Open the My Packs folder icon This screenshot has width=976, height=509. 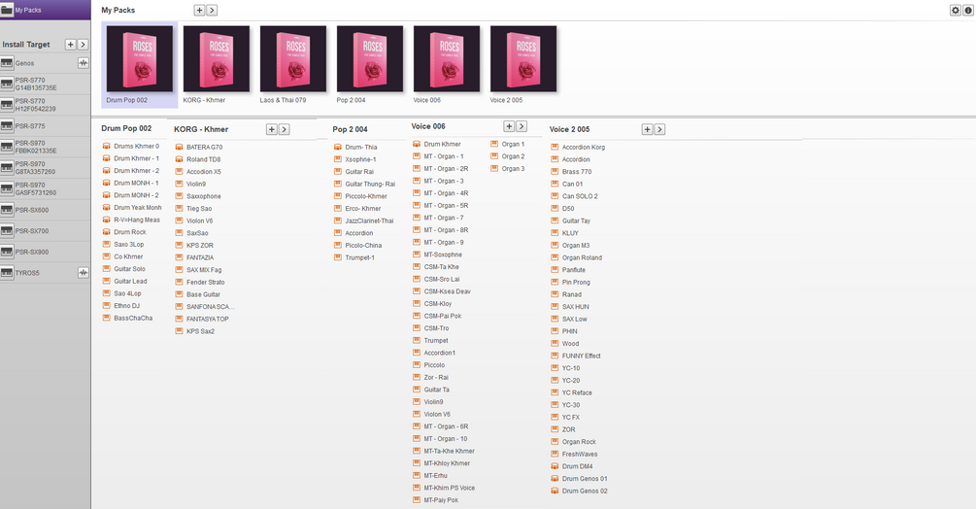[7, 10]
